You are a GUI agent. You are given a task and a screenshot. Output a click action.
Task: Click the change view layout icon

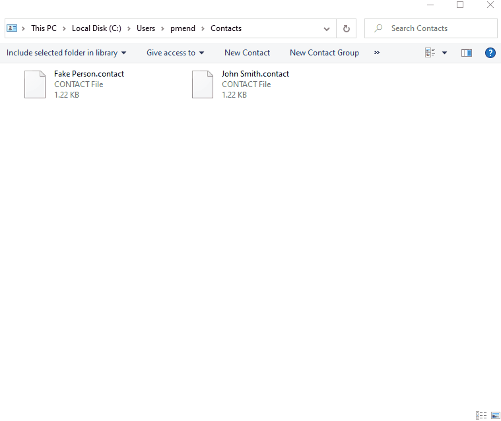coord(430,53)
